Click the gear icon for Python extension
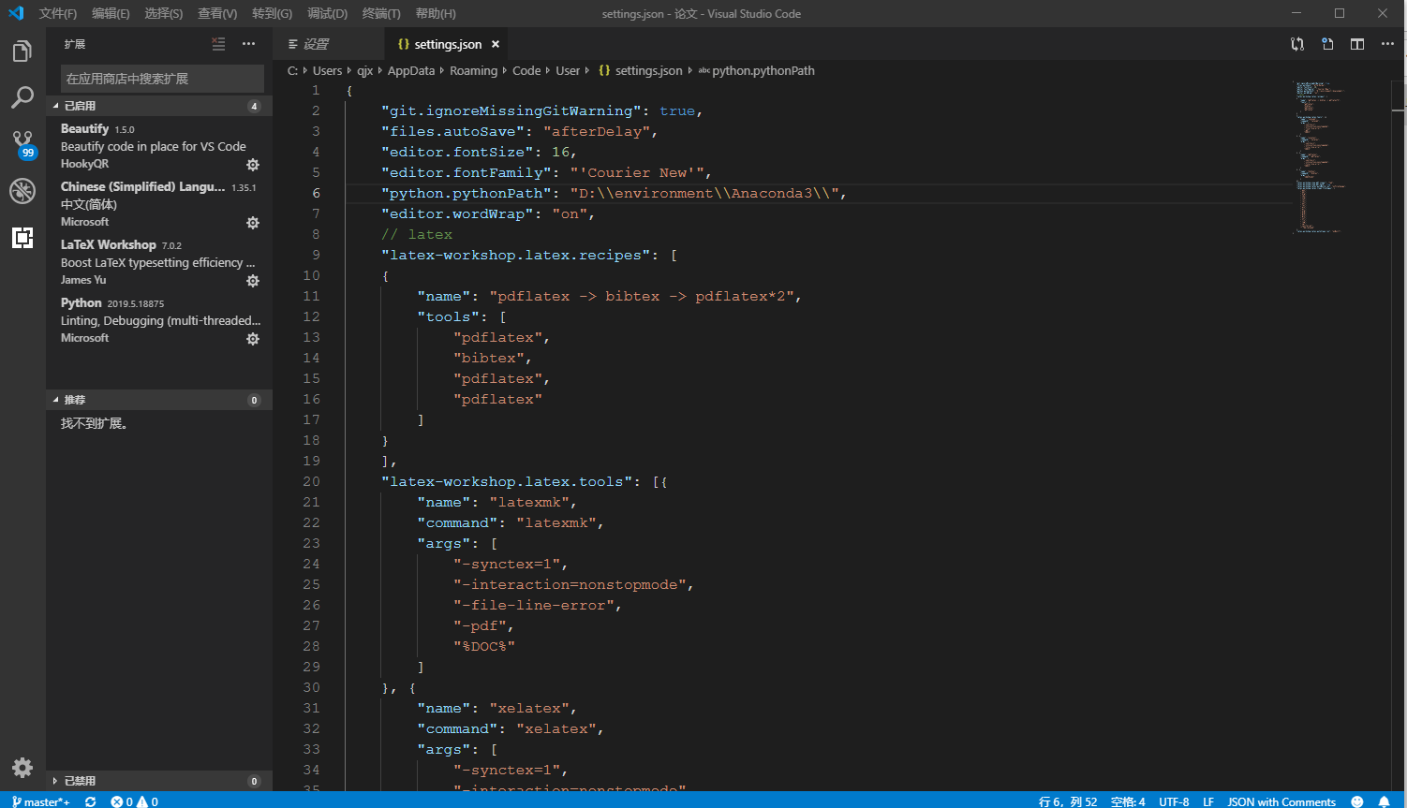Screen dimensions: 1407x808 tap(252, 339)
